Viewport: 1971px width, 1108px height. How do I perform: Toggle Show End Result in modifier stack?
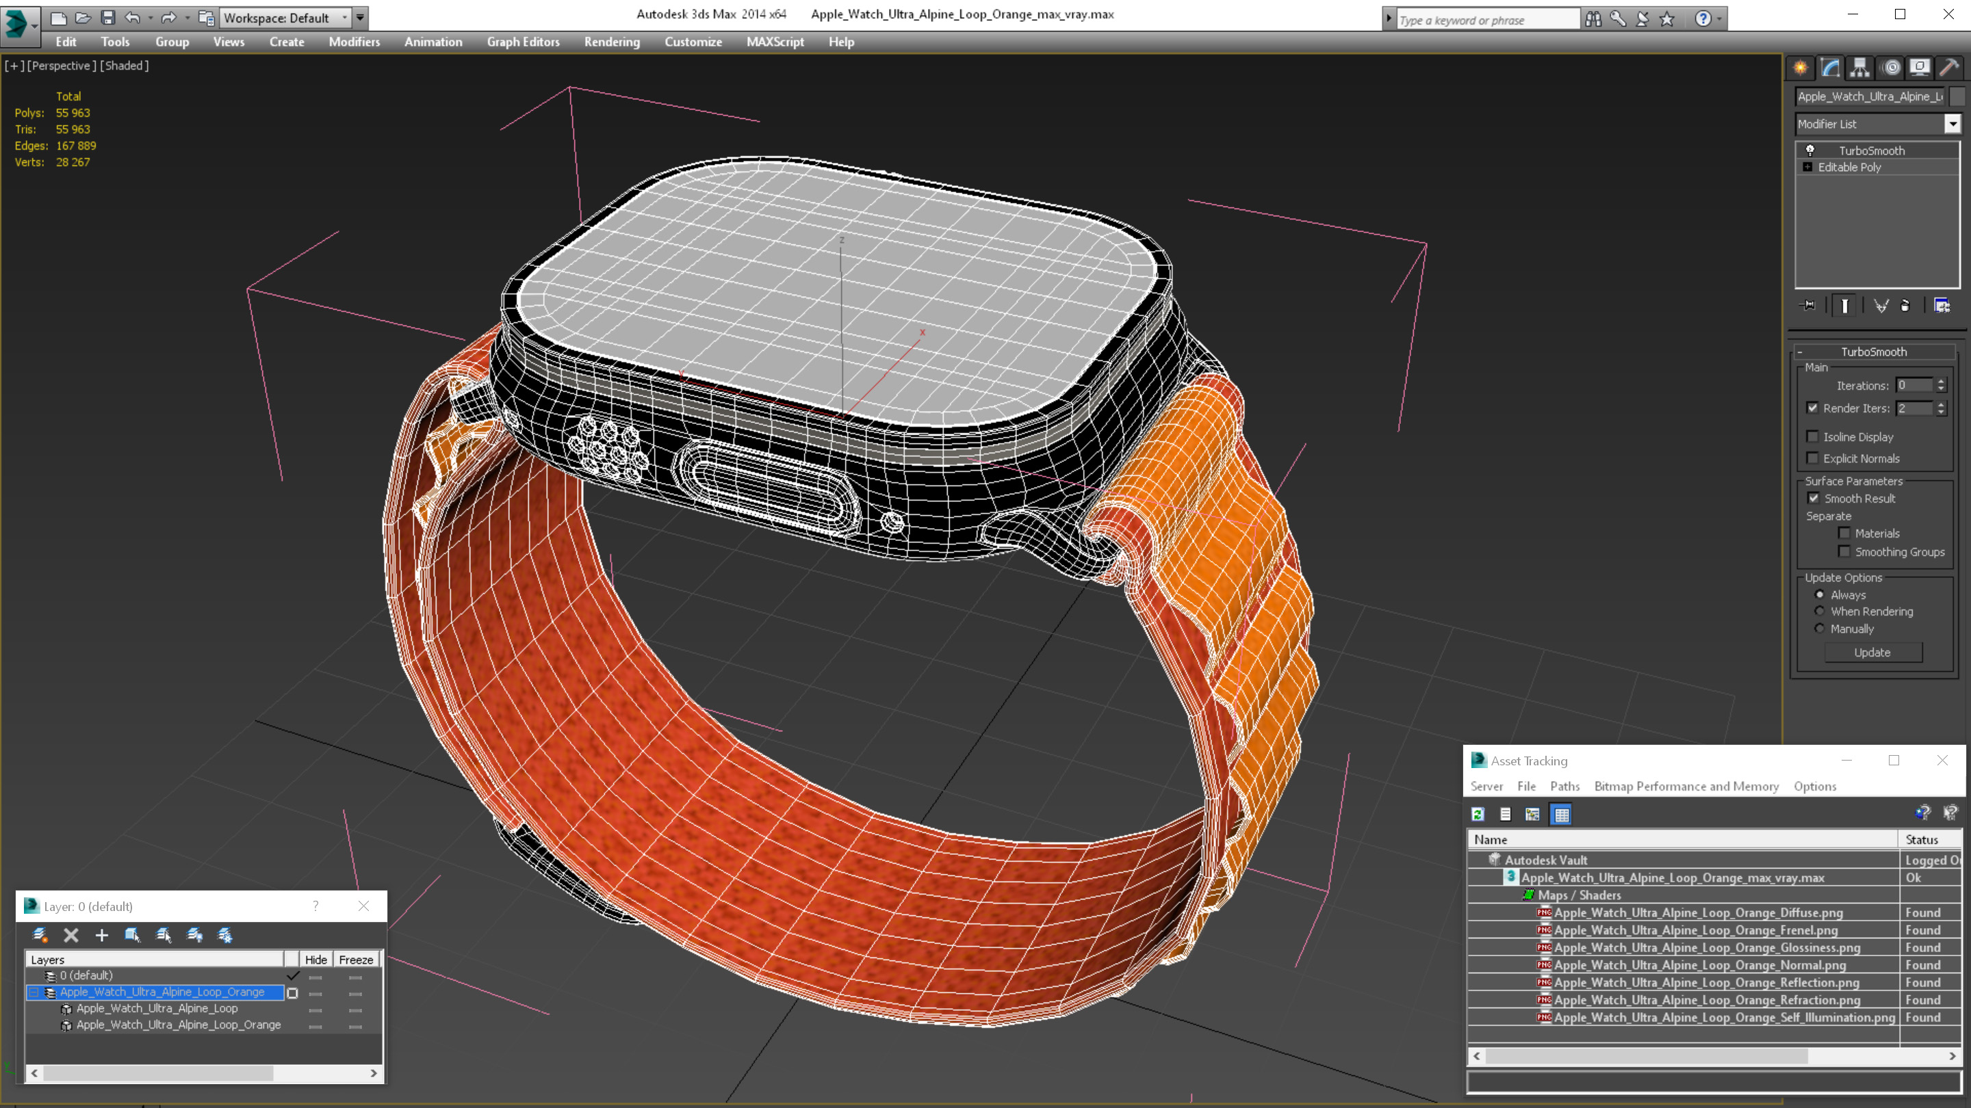pyautogui.click(x=1845, y=306)
